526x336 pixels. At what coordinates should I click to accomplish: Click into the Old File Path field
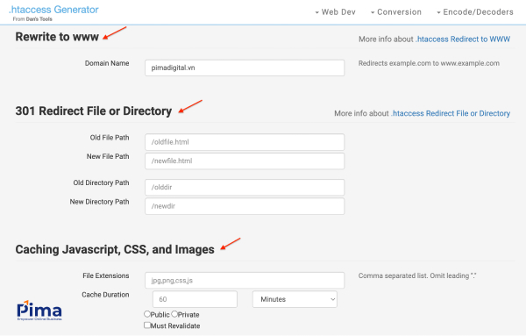click(245, 142)
